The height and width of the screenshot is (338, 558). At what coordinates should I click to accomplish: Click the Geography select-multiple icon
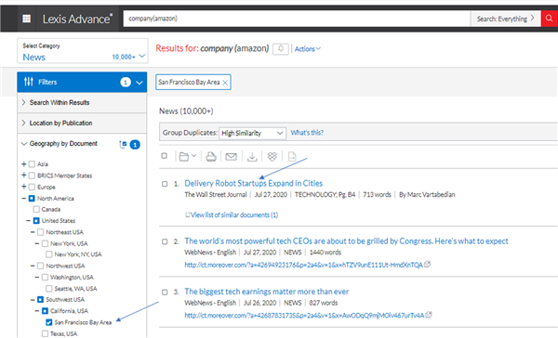click(123, 144)
